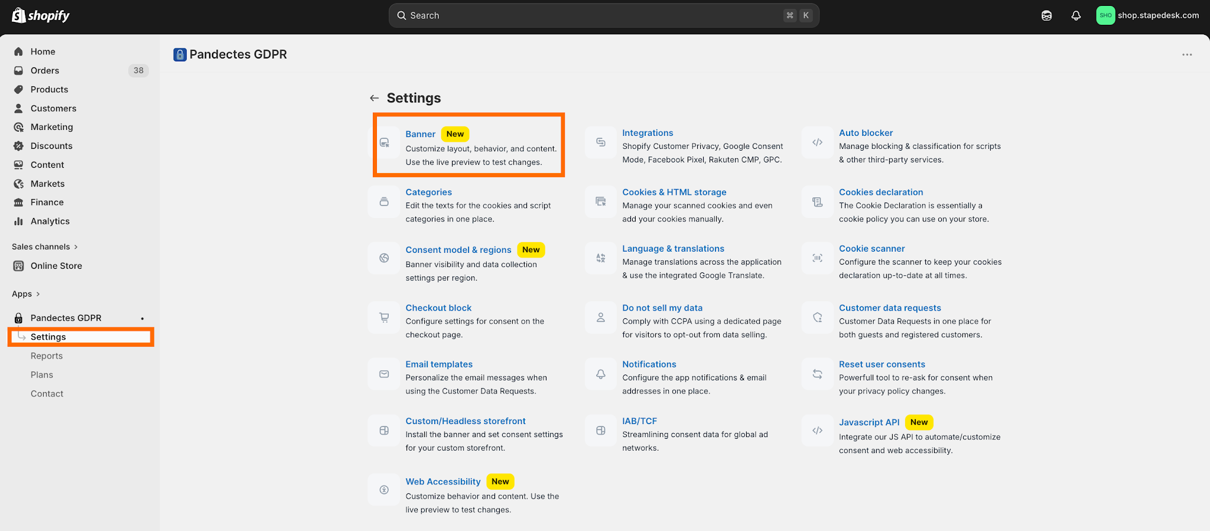The image size is (1210, 531).
Task: Open the Sidekick assistant icon in the top bar
Action: coord(1046,15)
